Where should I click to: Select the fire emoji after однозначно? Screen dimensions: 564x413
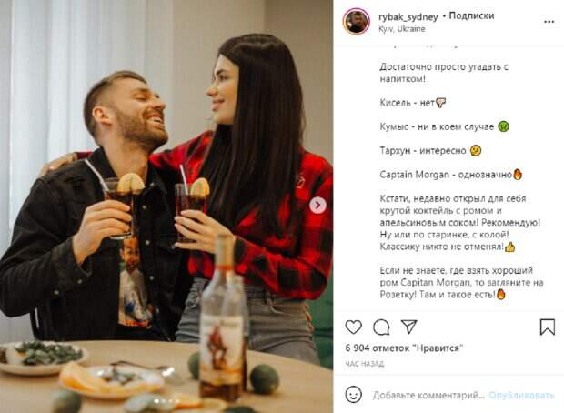pyautogui.click(x=518, y=175)
